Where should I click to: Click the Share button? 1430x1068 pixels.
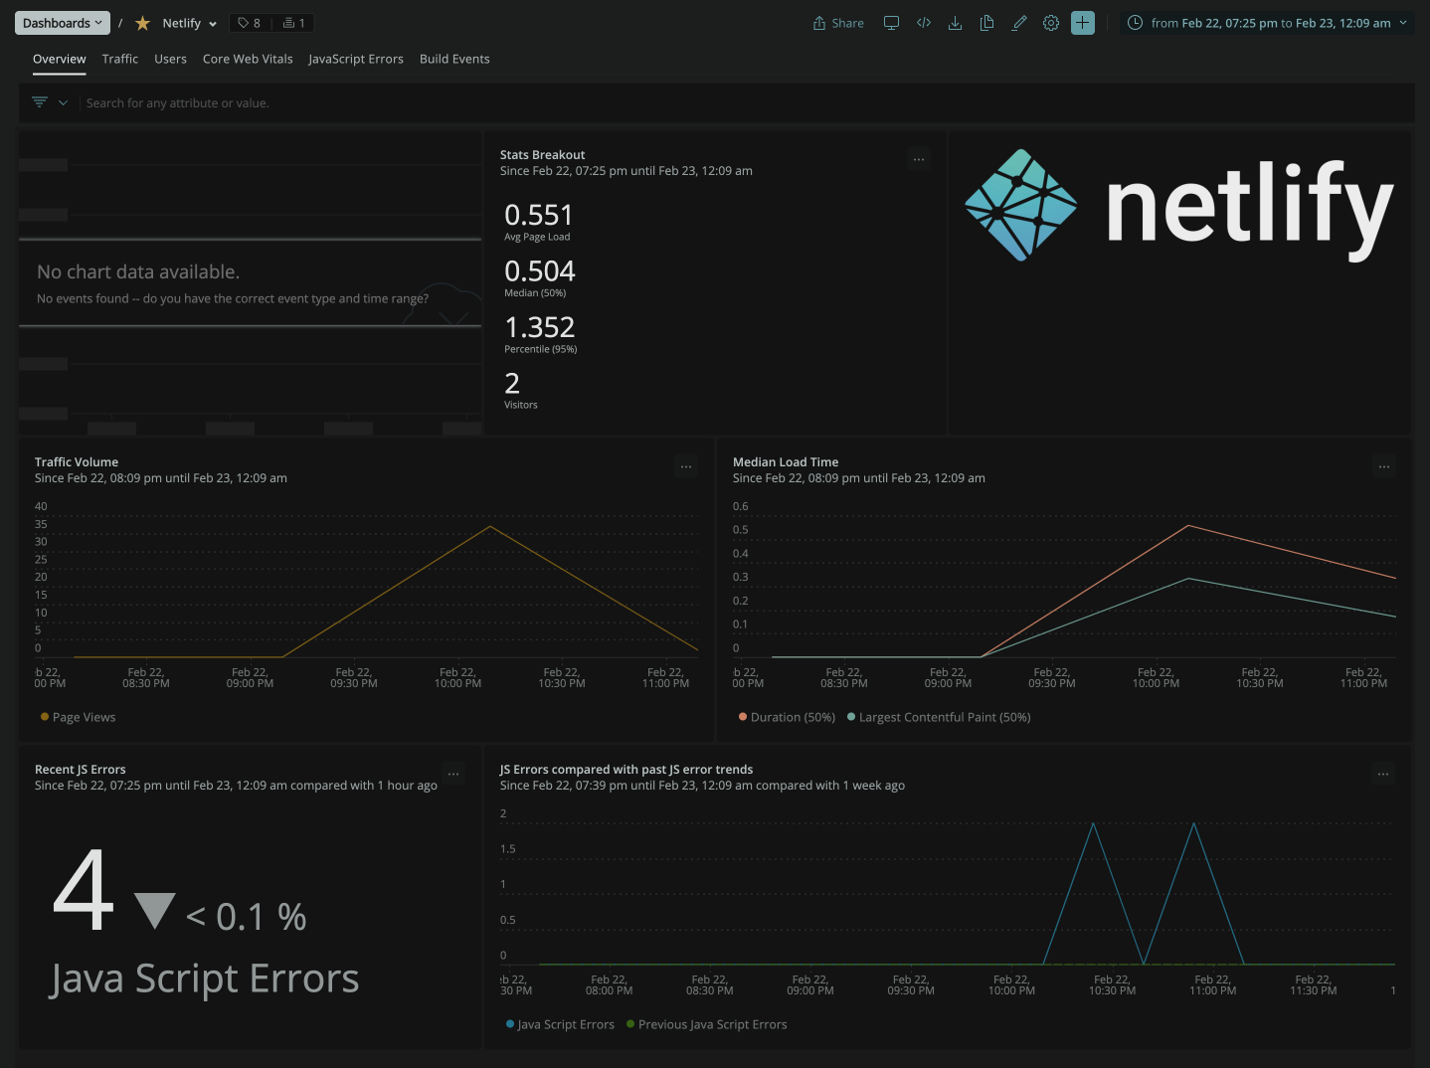click(x=838, y=23)
